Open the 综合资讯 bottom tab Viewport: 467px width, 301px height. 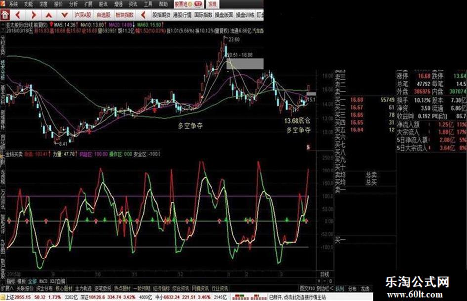click(x=181, y=288)
